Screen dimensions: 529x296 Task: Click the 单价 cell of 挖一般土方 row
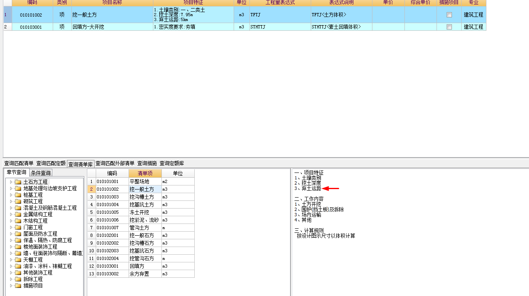click(388, 15)
